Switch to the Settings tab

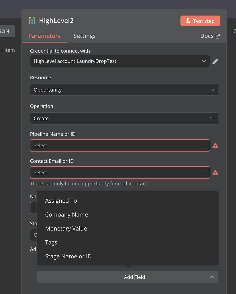[84, 36]
